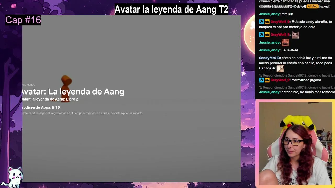This screenshot has width=335, height=188.
Task: Click 'maravillosa jugada' message text
Action: [x=306, y=80]
